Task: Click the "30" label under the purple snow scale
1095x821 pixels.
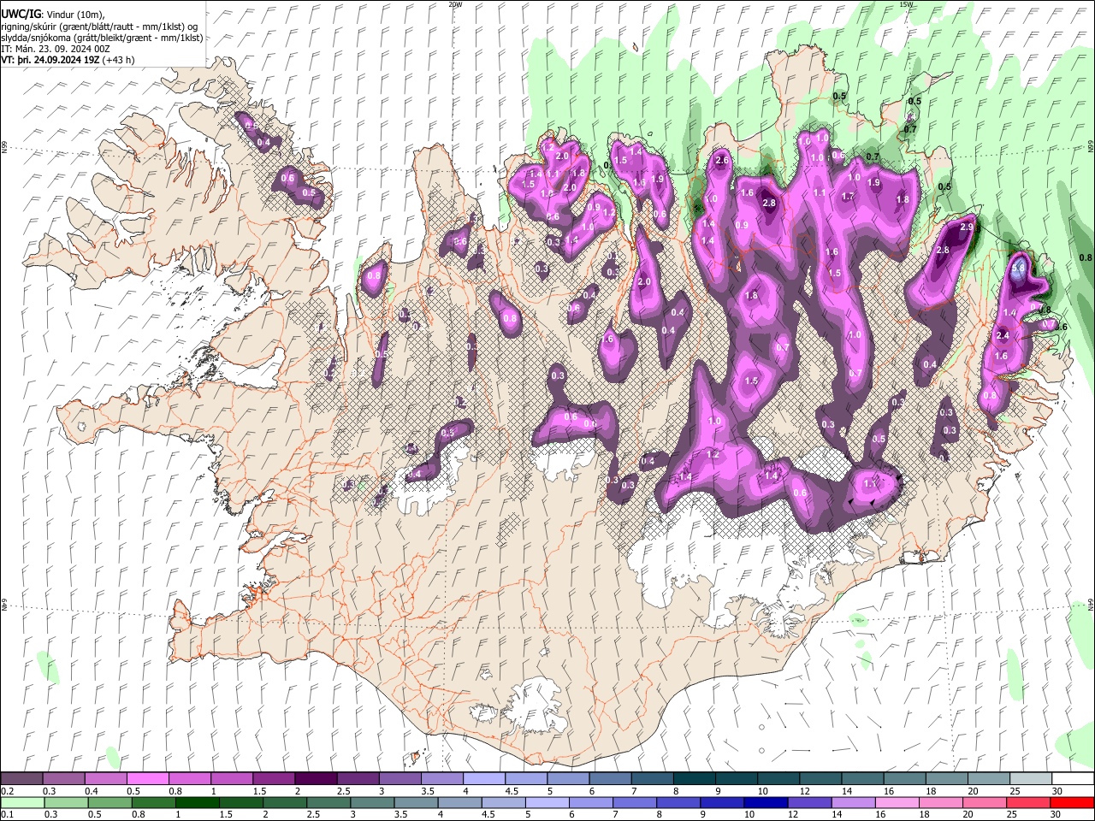Action: (1057, 791)
